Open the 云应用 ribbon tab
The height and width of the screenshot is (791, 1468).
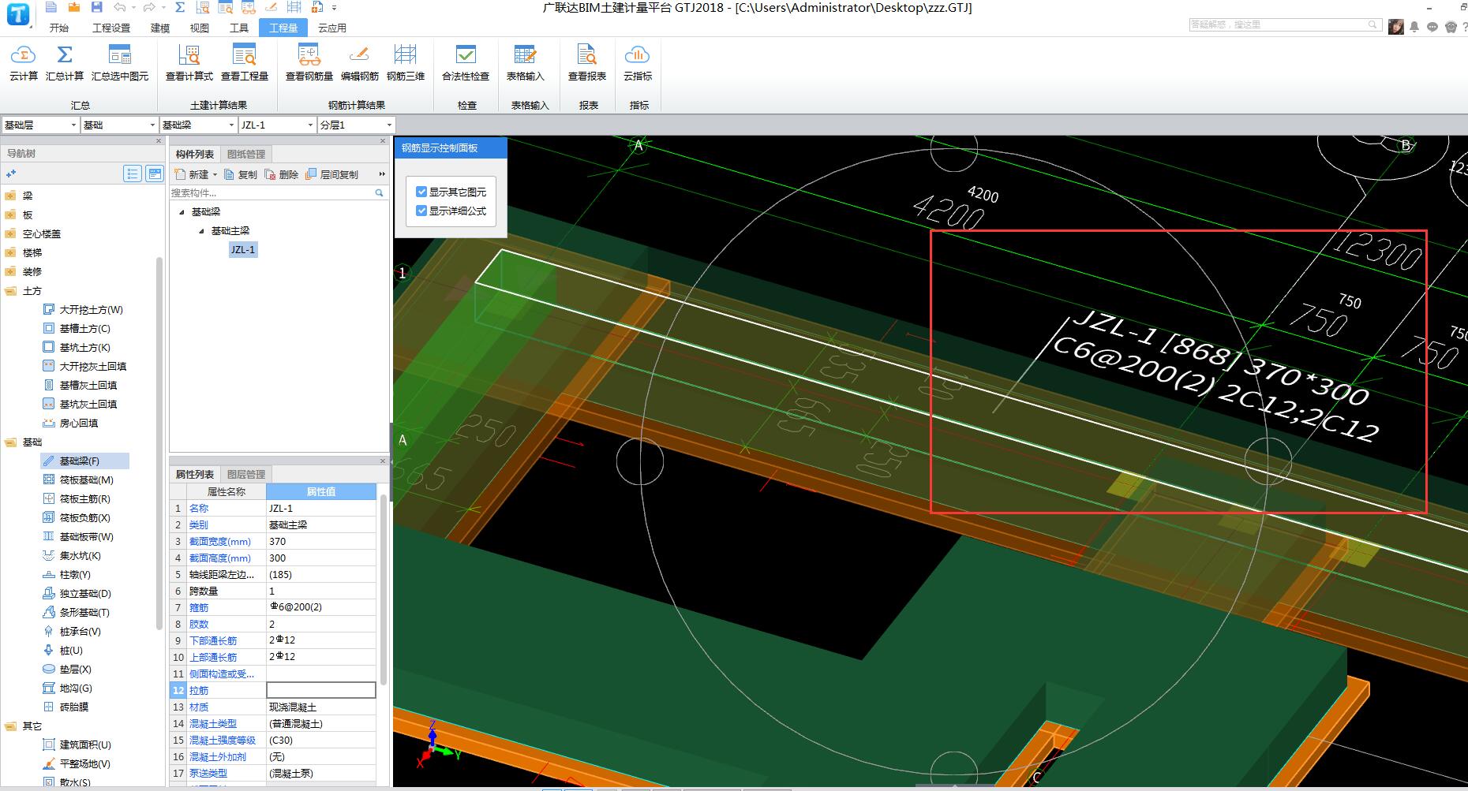[332, 28]
